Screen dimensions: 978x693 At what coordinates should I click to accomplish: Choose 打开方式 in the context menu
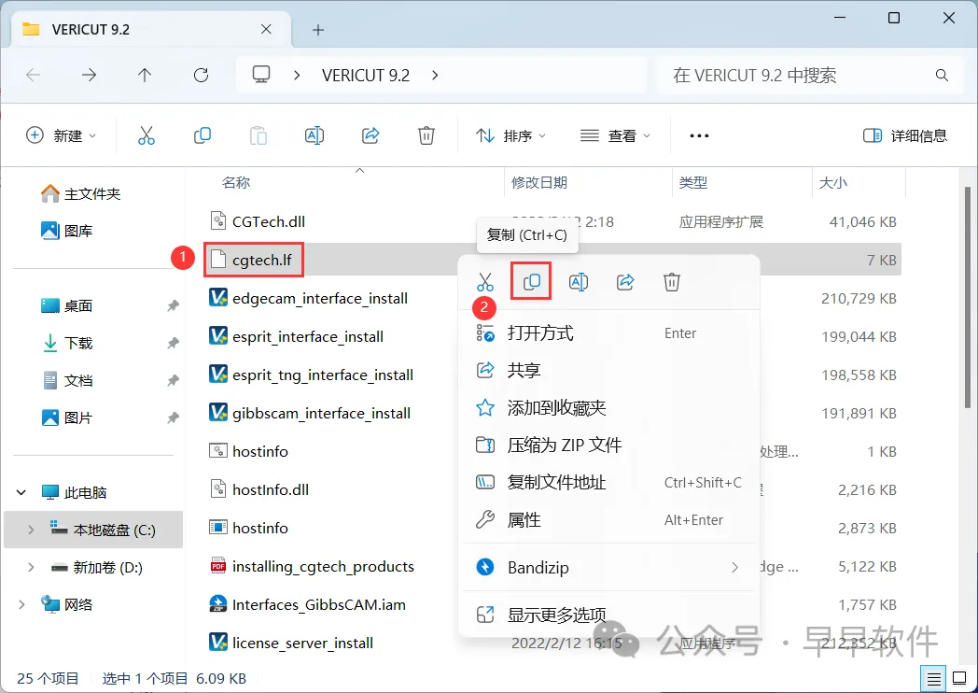[608, 333]
